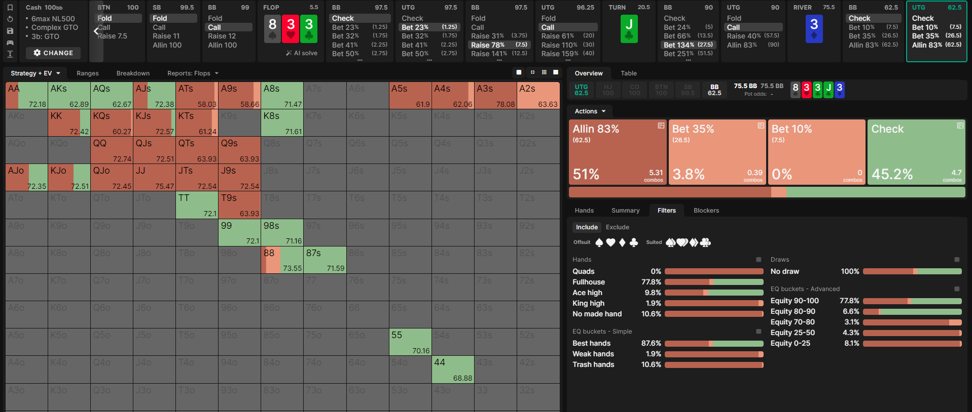
Task: Click the turn Jack of clubs card
Action: [629, 29]
